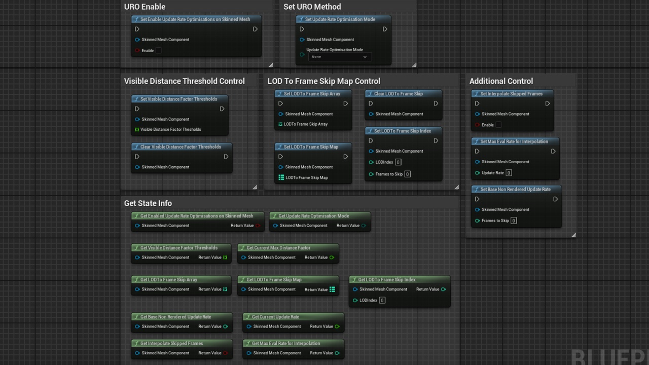649x365 pixels.
Task: Select Clear Visible Distance Factor Thresholds node title
Action: [181, 147]
